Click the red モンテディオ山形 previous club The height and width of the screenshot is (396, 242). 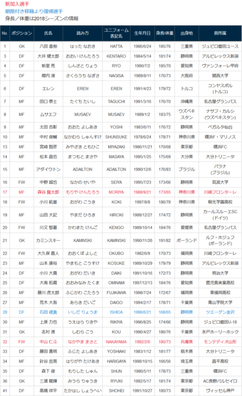[220, 342]
